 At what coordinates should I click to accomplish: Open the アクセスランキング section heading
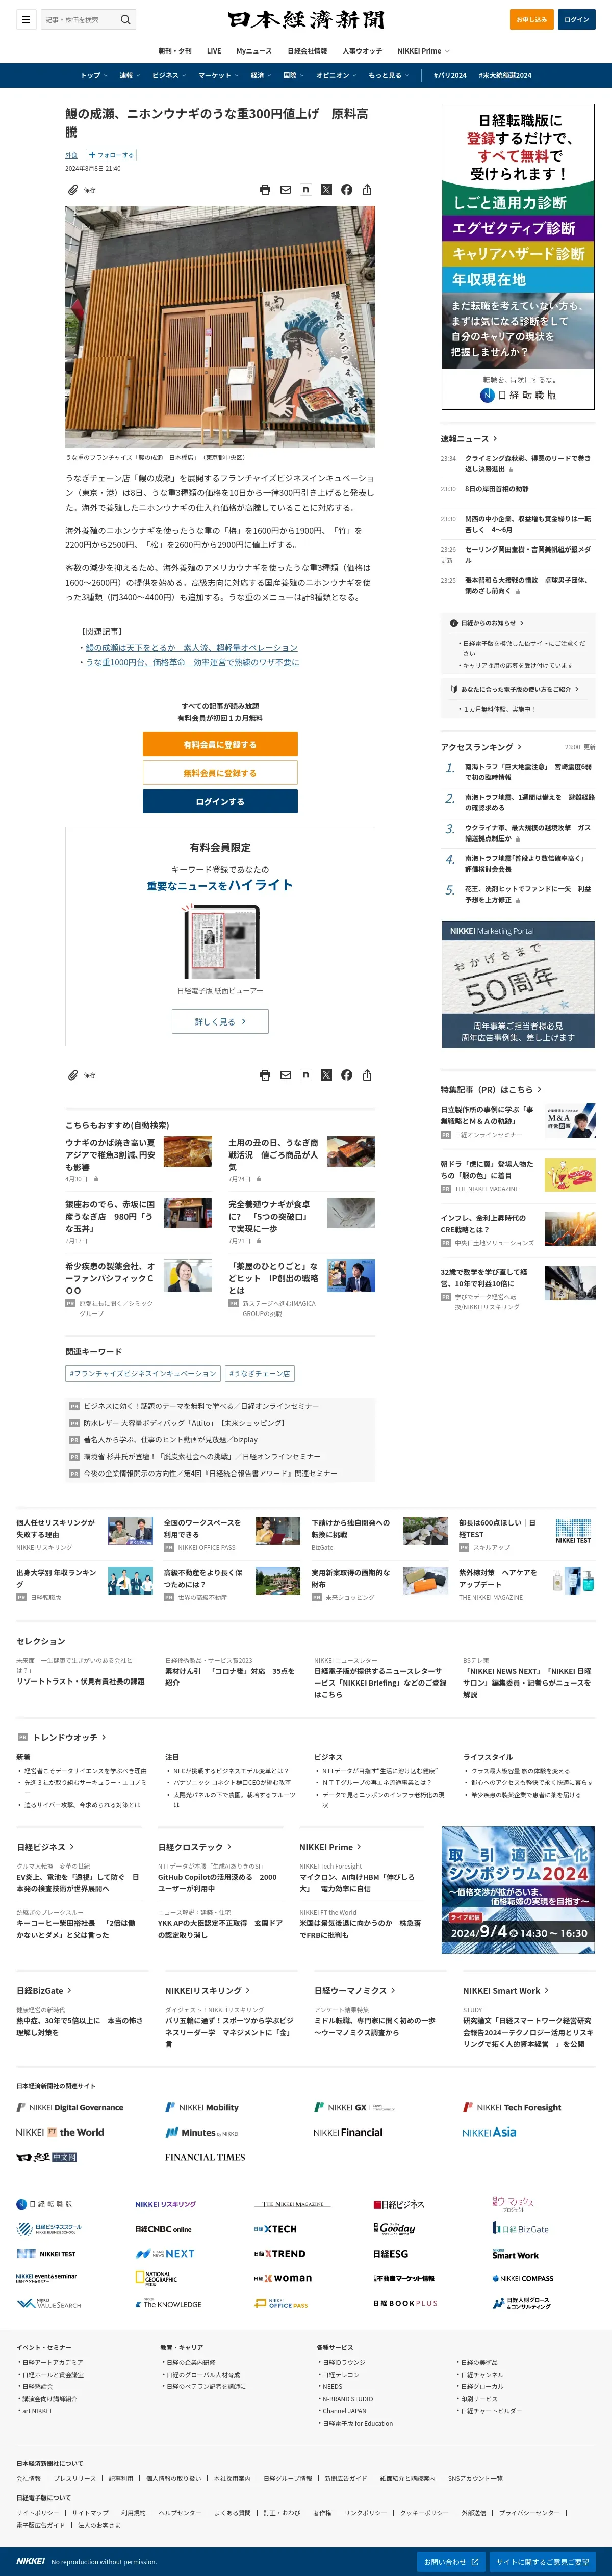481,746
